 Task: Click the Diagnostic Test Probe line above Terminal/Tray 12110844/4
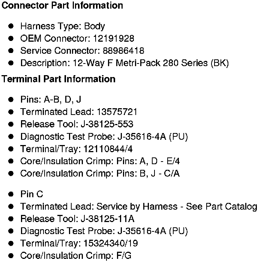pos(104,136)
